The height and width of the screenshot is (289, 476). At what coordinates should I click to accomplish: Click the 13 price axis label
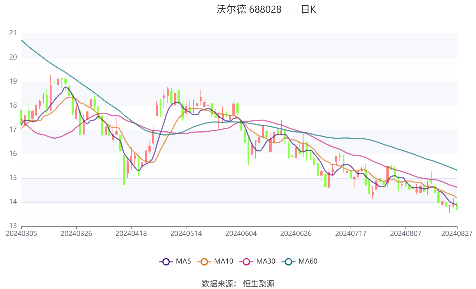tap(13, 226)
